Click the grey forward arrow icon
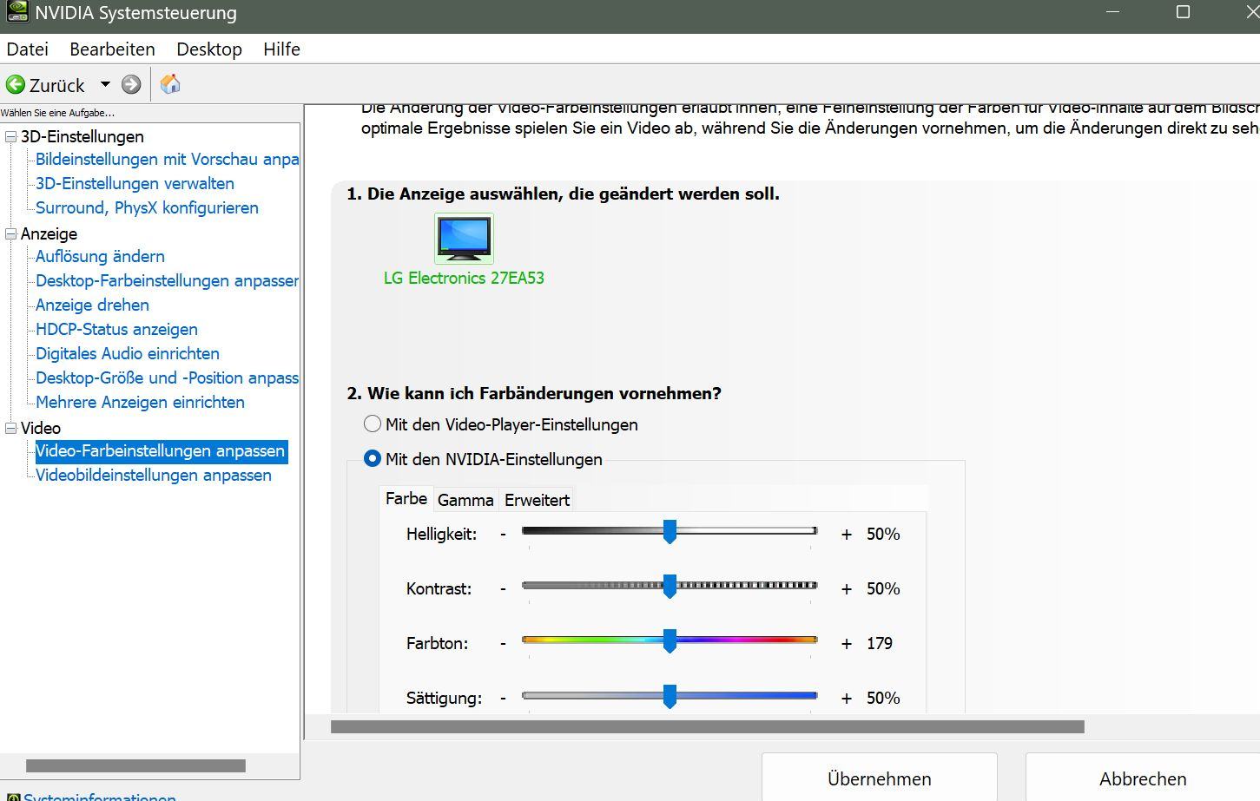The width and height of the screenshot is (1260, 801). coord(131,84)
